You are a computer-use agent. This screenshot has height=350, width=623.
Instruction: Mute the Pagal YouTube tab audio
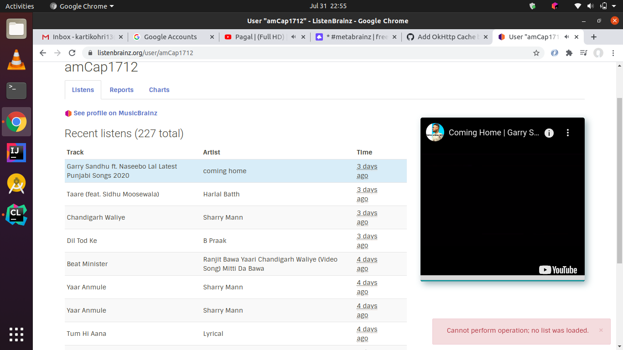coord(293,37)
